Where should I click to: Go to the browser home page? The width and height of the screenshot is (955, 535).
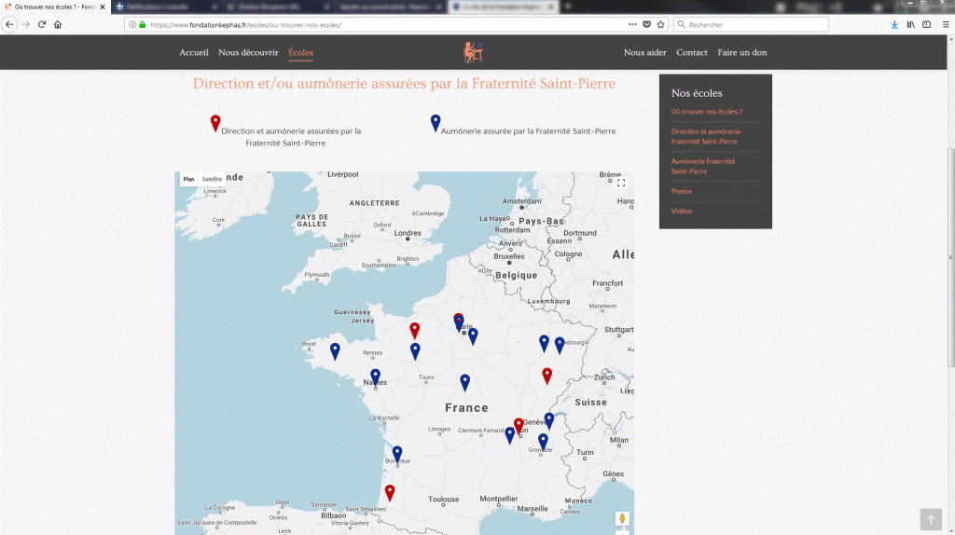pyautogui.click(x=58, y=24)
